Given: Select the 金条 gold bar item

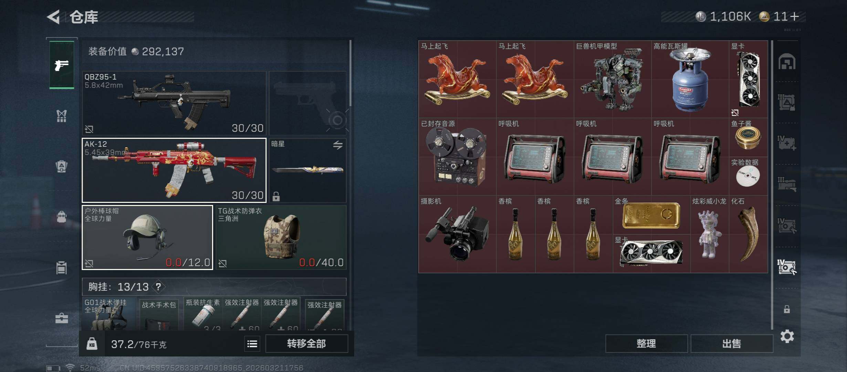Looking at the screenshot, I should point(651,215).
